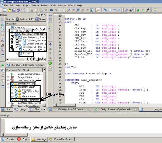Image resolution: width=162 pixels, height=143 pixels.
Task: Click the Zoom Out magnifier icon
Action: coord(73,10)
